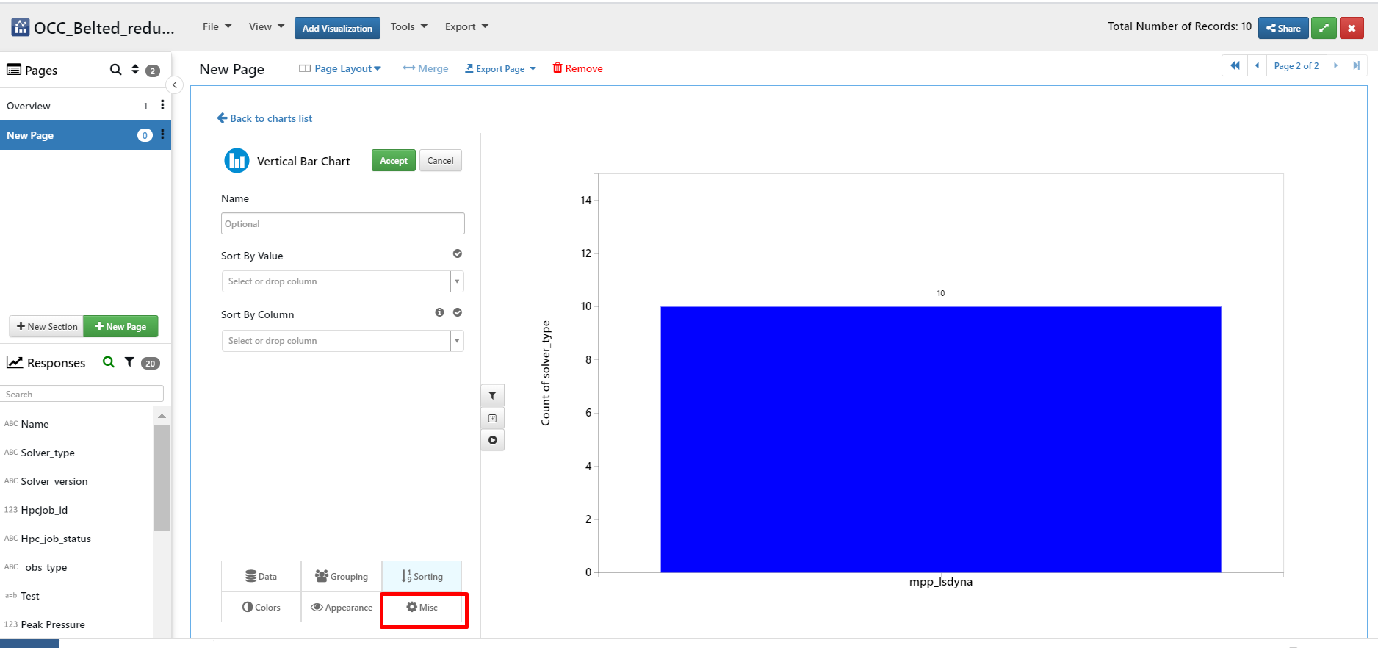Open the chart filter funnel button
The image size is (1378, 648).
[x=492, y=395]
